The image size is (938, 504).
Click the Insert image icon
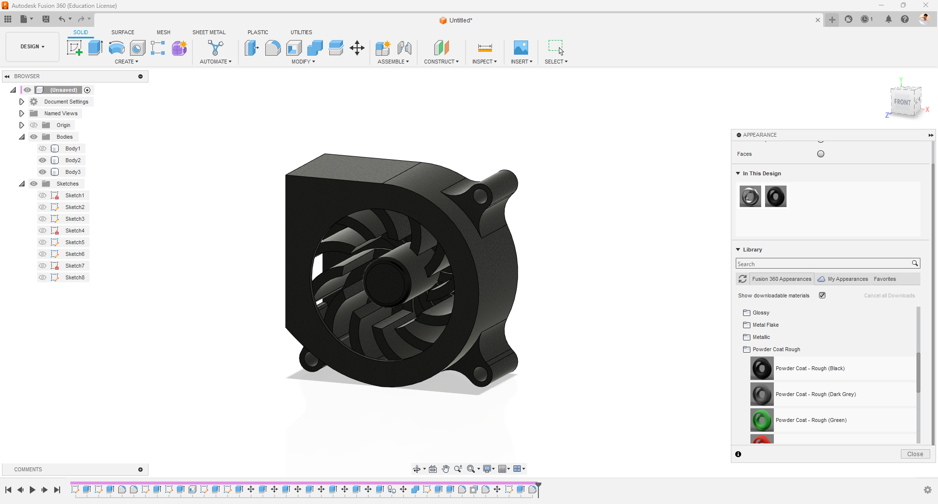click(x=521, y=48)
